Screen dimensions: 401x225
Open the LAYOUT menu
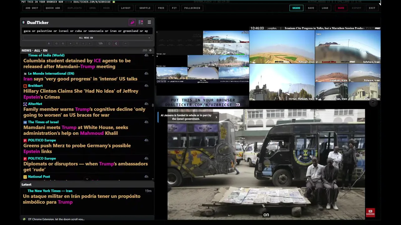coord(126,8)
